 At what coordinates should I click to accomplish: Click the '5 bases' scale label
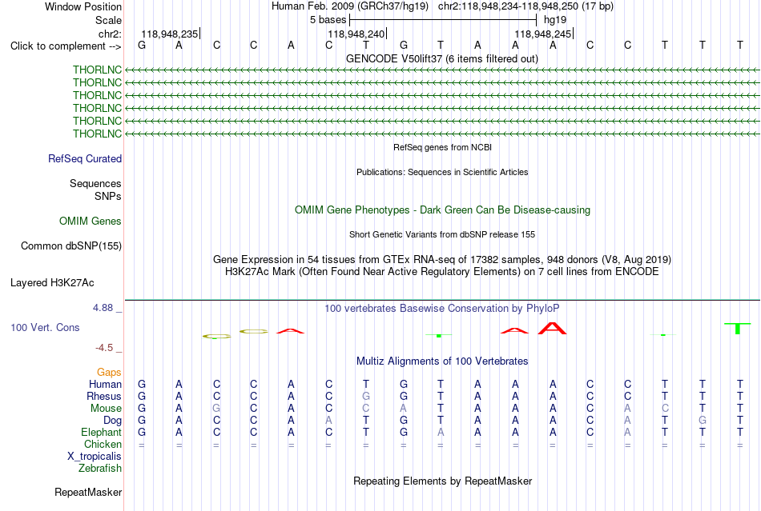(328, 20)
